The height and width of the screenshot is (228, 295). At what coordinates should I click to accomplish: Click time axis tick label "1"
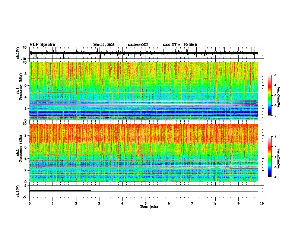[x=53, y=203]
